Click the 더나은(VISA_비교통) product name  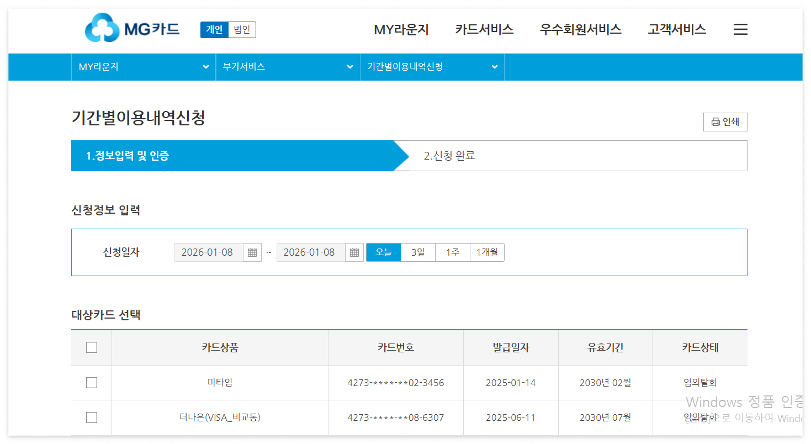(x=220, y=417)
